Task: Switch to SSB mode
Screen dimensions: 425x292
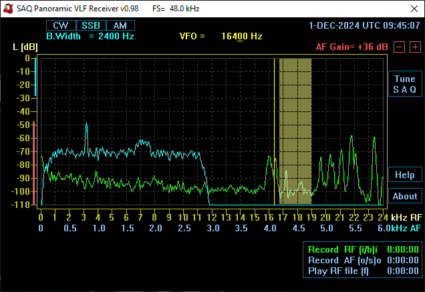Action: (90, 25)
